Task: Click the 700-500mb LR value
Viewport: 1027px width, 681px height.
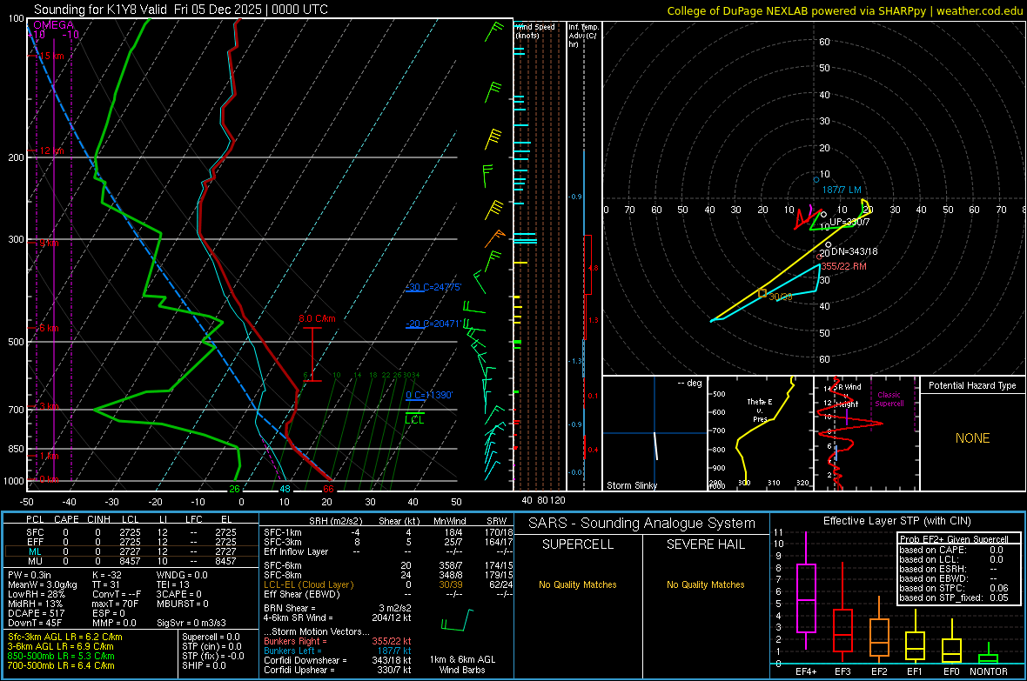Action: coord(61,666)
